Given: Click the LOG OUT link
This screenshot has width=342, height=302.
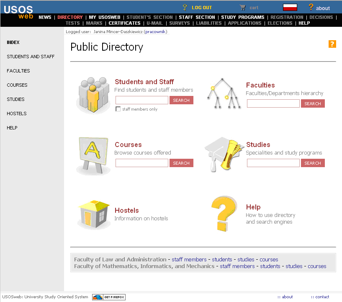Looking at the screenshot, I should click(202, 8).
